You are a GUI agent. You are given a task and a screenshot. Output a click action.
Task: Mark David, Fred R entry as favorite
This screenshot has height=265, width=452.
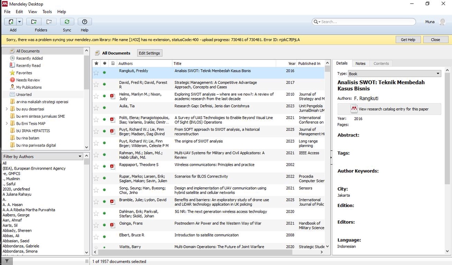pos(97,84)
